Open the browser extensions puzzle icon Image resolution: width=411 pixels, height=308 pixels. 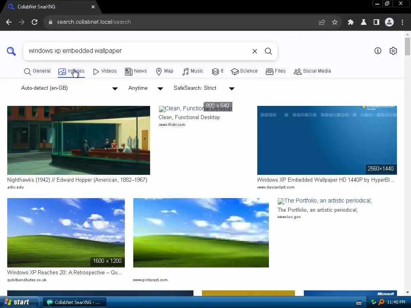pos(350,22)
